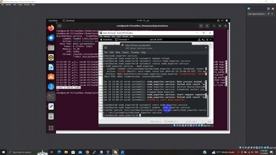Open VirtualBox icon on Windows taskbar
This screenshot has width=276, height=155.
108,152
